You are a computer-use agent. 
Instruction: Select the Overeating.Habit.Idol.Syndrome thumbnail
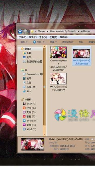pos(58,52)
